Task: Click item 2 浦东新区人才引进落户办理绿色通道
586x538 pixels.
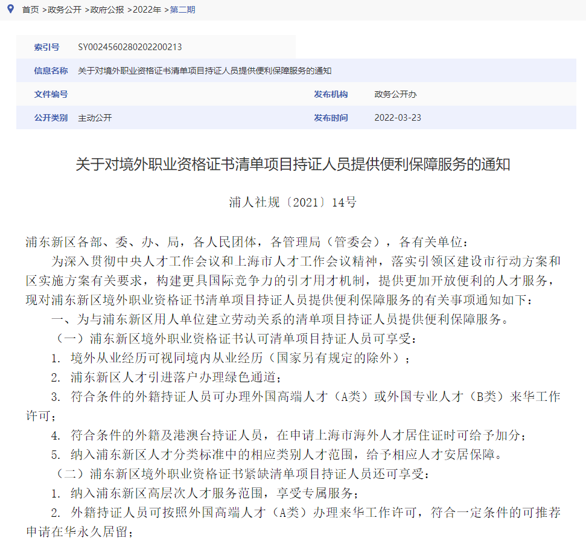Action: pyautogui.click(x=167, y=377)
